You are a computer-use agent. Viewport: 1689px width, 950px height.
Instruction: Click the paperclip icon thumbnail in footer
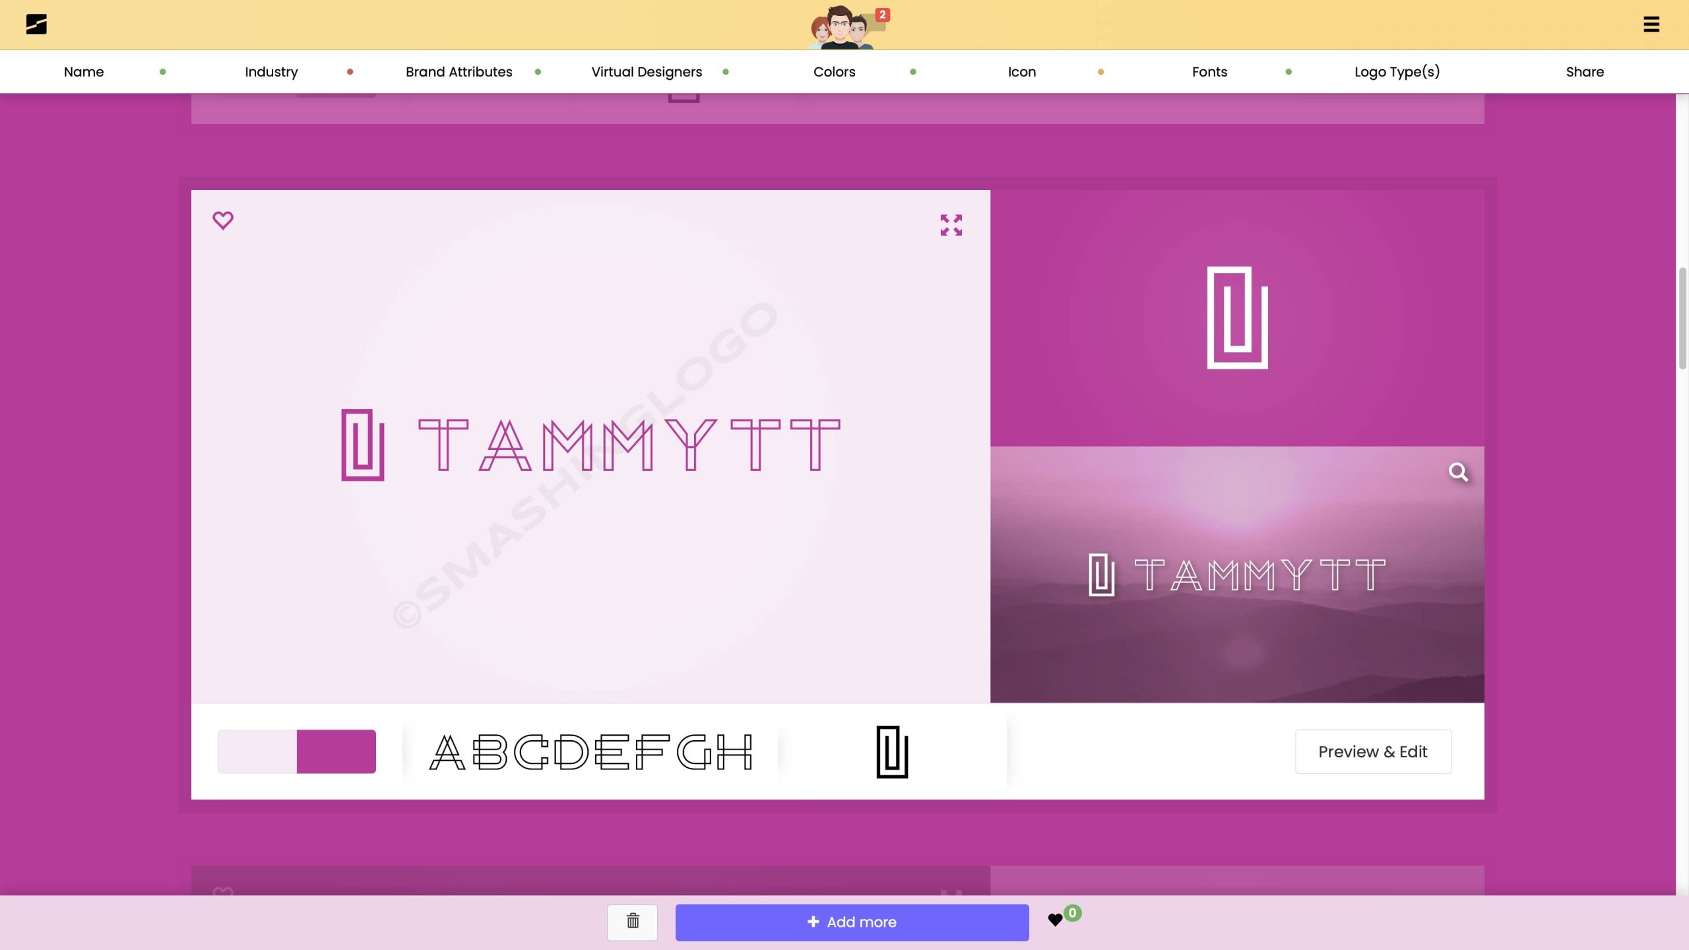[x=892, y=751]
